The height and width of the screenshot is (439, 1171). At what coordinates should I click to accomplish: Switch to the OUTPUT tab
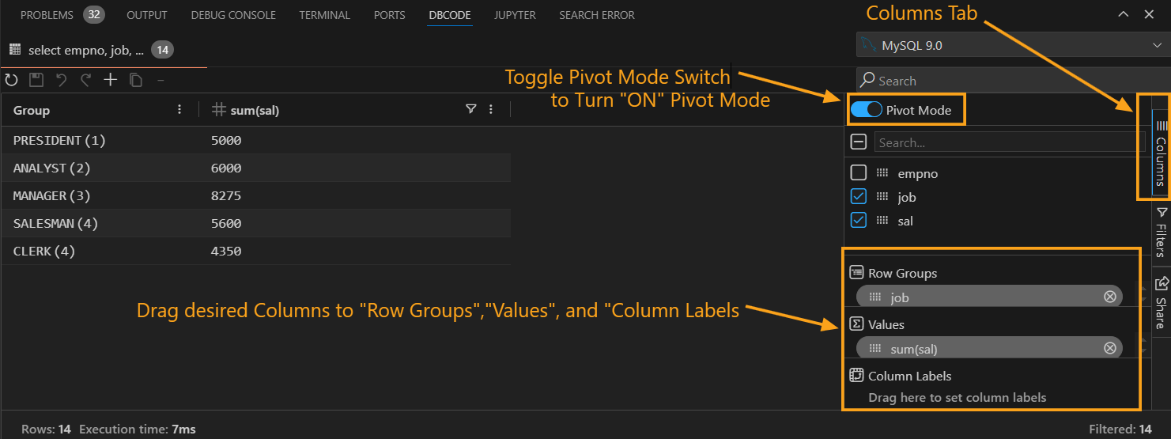pos(147,15)
